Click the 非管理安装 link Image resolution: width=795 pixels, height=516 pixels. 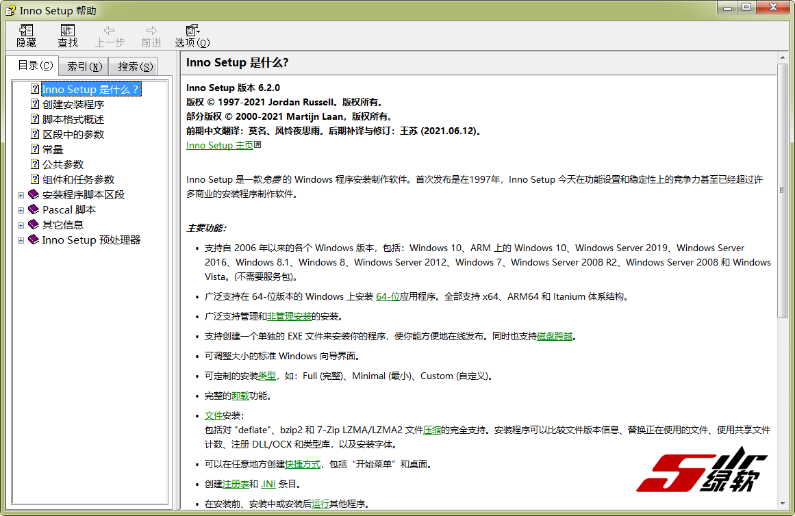(x=289, y=317)
